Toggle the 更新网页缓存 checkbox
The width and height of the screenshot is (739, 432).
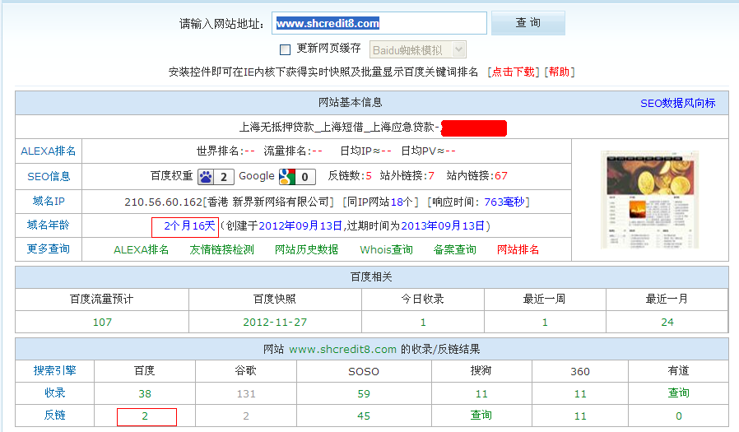click(286, 49)
